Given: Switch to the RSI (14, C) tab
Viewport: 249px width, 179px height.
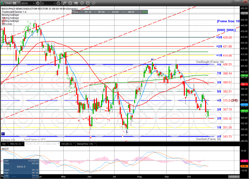Looking at the screenshot, I should pyautogui.click(x=15, y=144).
